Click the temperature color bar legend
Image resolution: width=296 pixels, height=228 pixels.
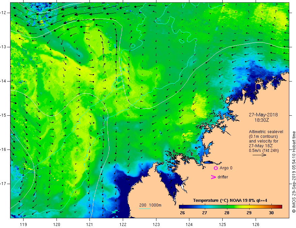pyautogui.click(x=230, y=207)
